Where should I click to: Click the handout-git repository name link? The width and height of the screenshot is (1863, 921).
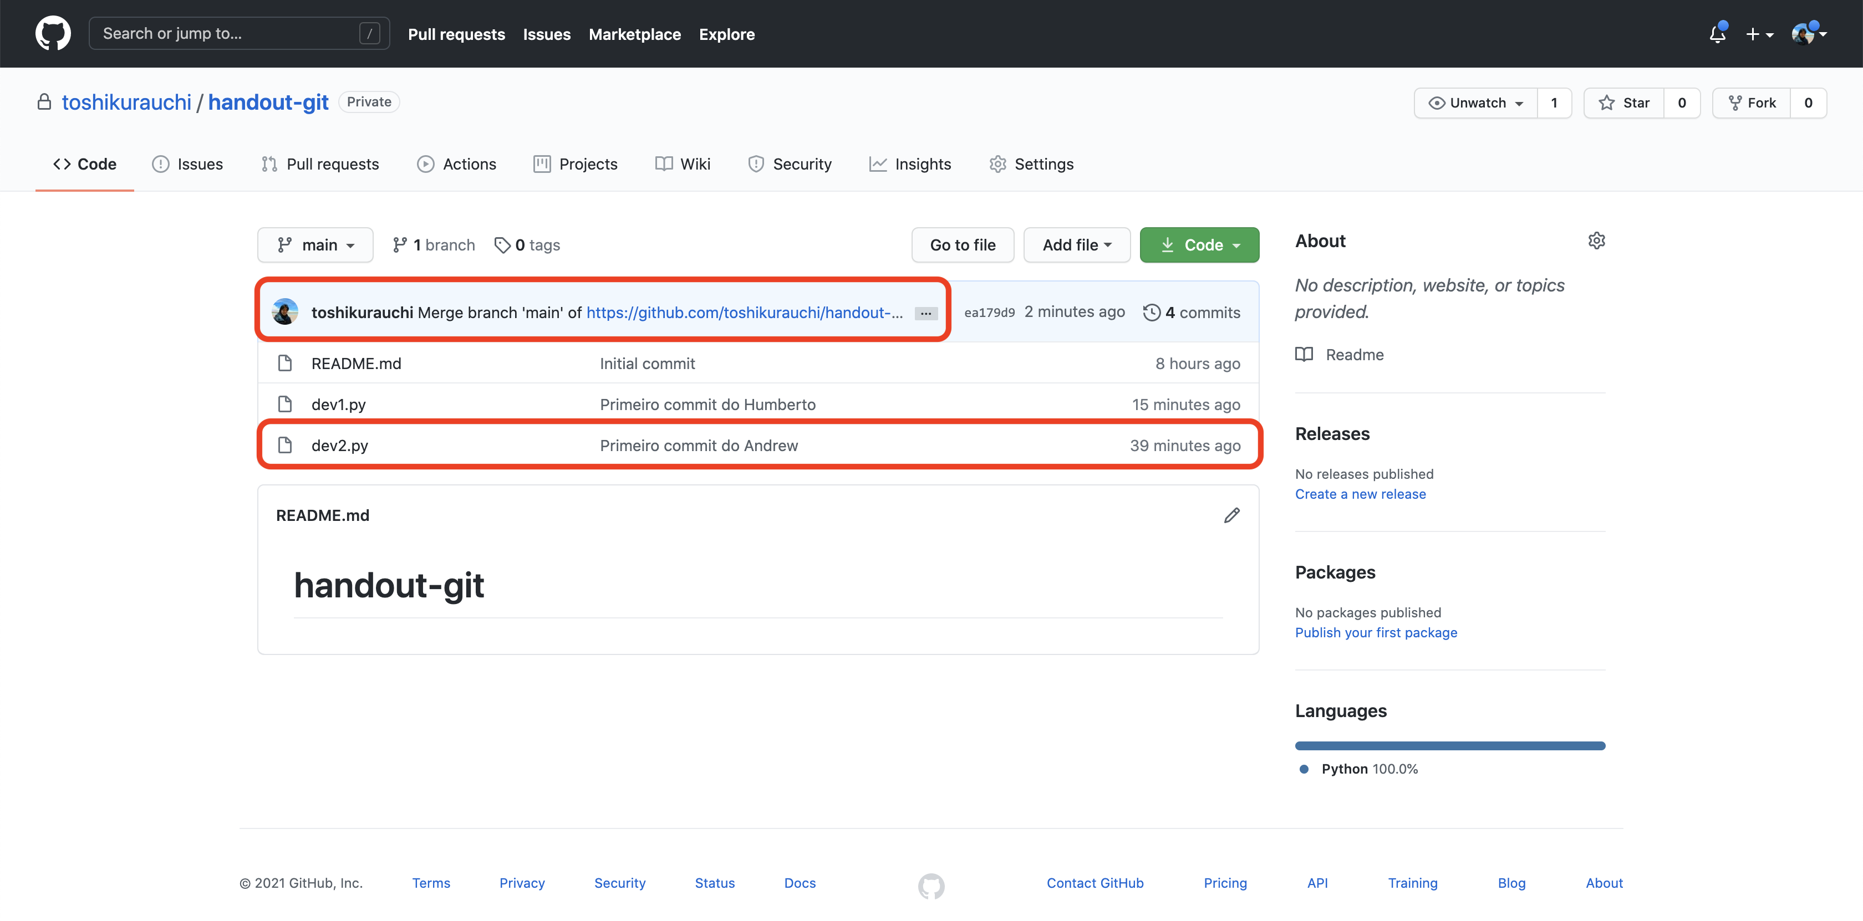[x=268, y=102]
